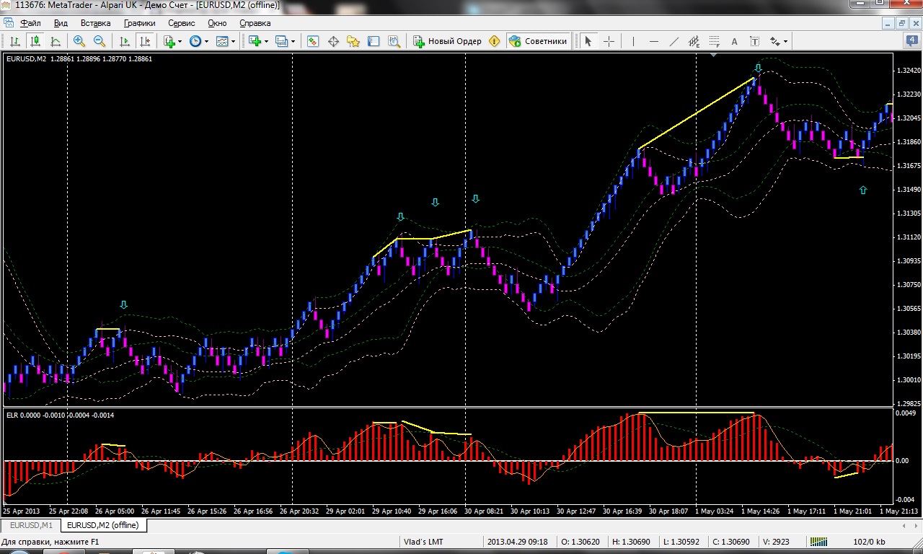Open the Файл menu
923x554 pixels.
[30, 23]
